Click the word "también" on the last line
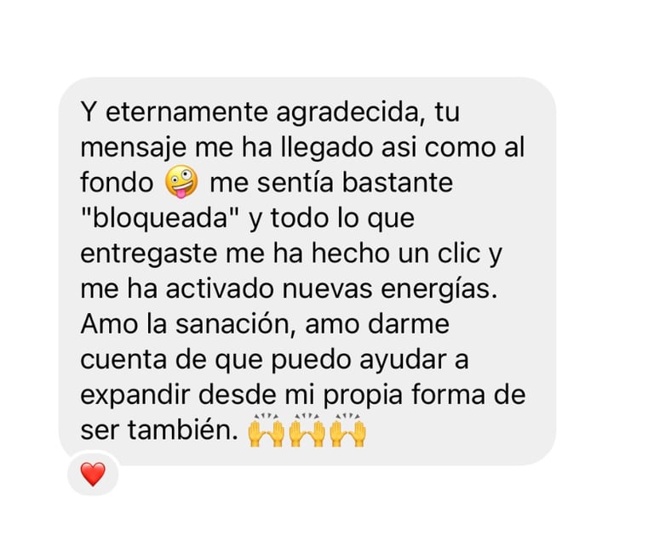Screen dimensions: 654x547 click(x=183, y=430)
